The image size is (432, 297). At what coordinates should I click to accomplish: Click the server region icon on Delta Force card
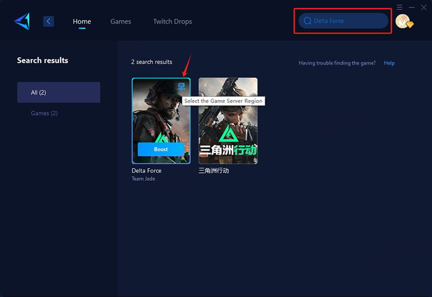[181, 86]
